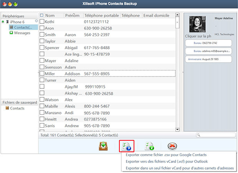Click the import contacts toolbar icon
This screenshot has width=238, height=173.
pyautogui.click(x=149, y=146)
